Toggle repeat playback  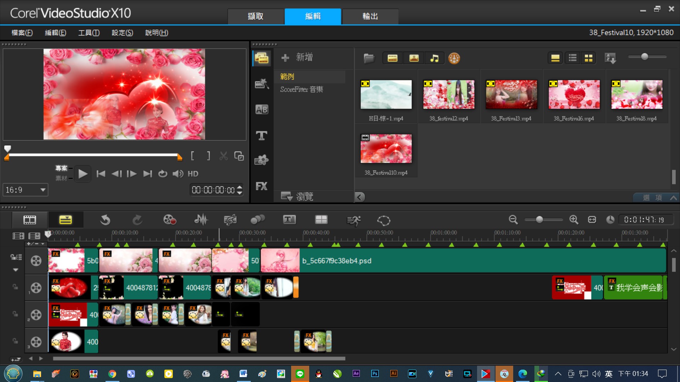click(x=163, y=174)
